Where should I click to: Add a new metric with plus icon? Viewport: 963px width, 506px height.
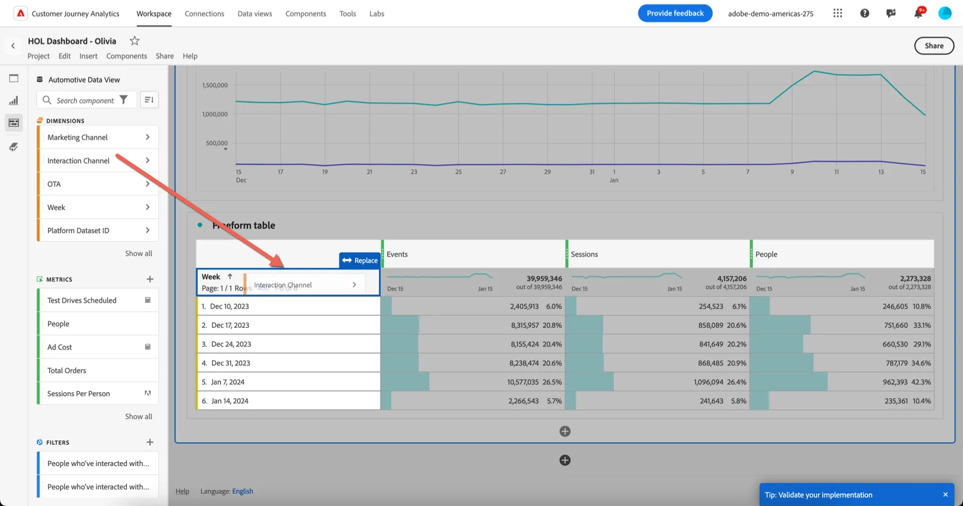pyautogui.click(x=150, y=279)
